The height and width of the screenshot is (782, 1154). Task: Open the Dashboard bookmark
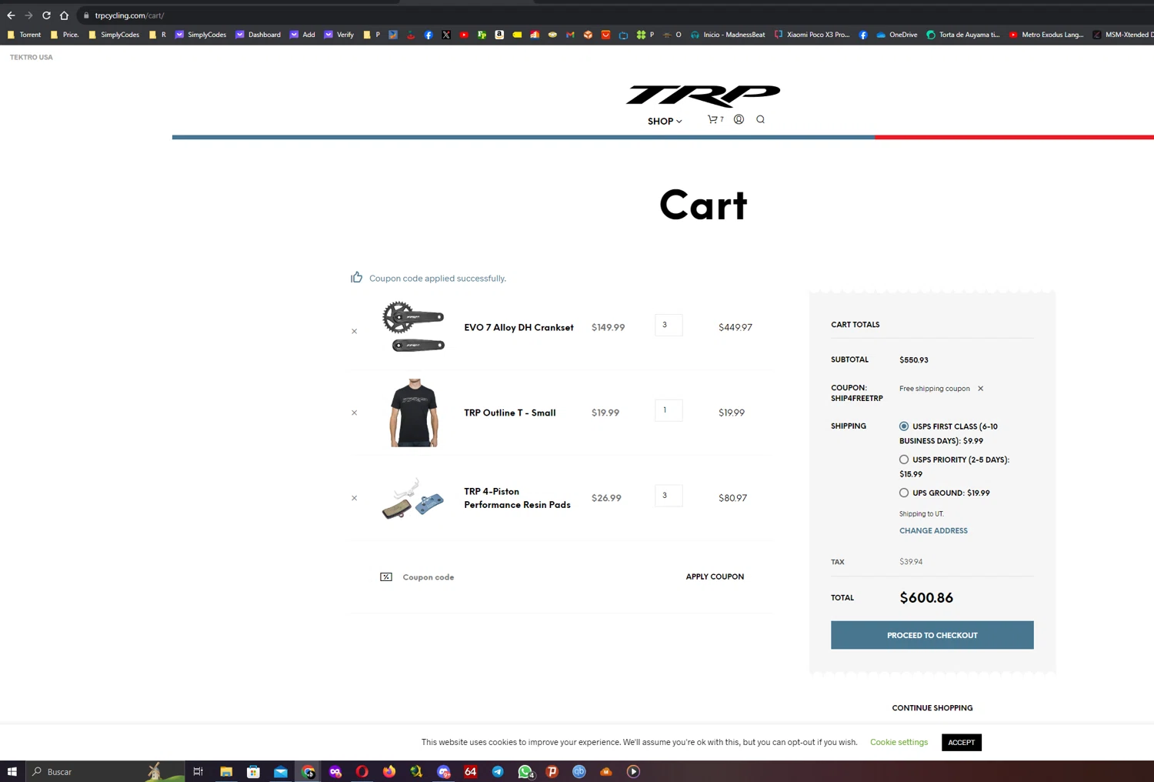[258, 35]
